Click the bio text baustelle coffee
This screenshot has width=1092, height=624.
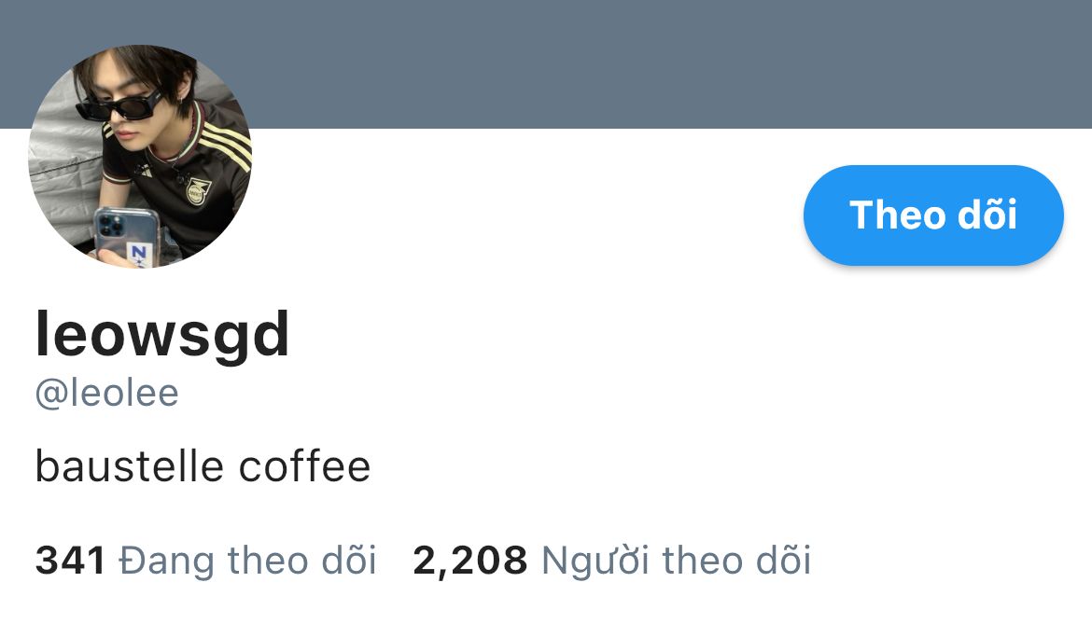pos(203,466)
